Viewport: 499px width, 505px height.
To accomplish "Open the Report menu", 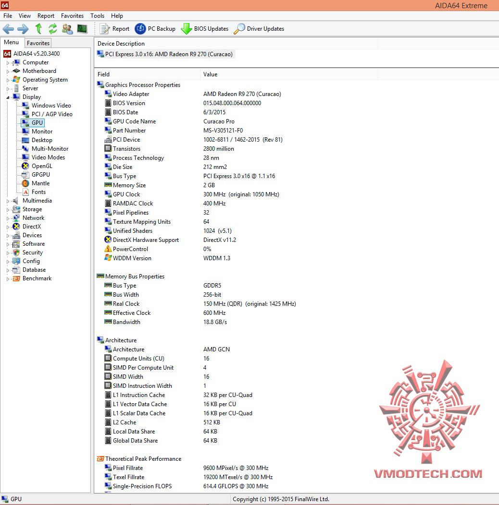I will click(x=46, y=16).
